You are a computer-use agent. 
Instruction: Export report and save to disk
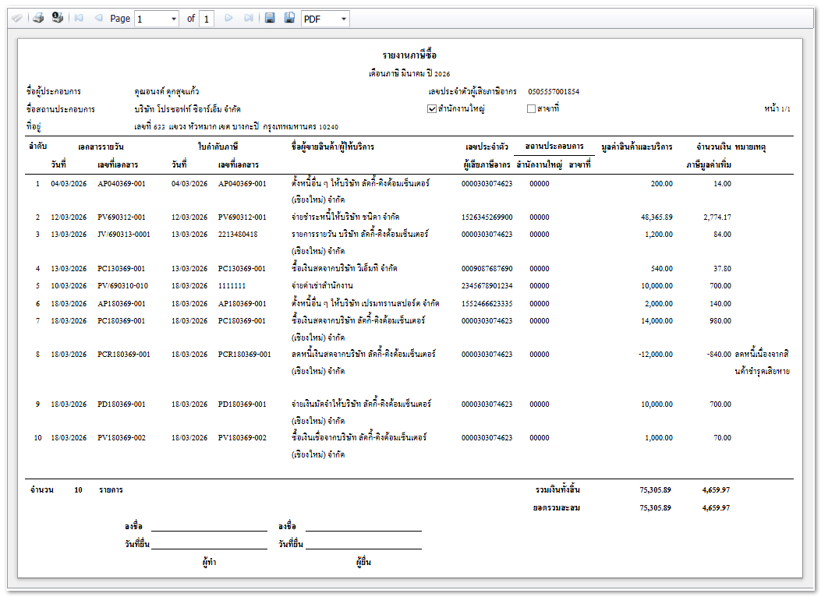click(270, 18)
